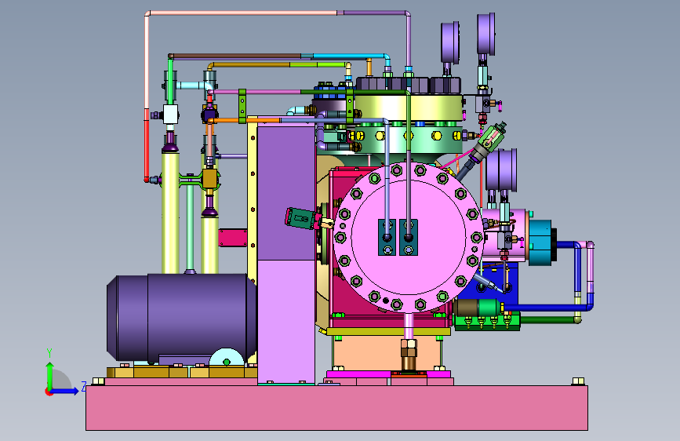
Task: Select the cyan cylindrical housing on right side
Action: point(540,242)
